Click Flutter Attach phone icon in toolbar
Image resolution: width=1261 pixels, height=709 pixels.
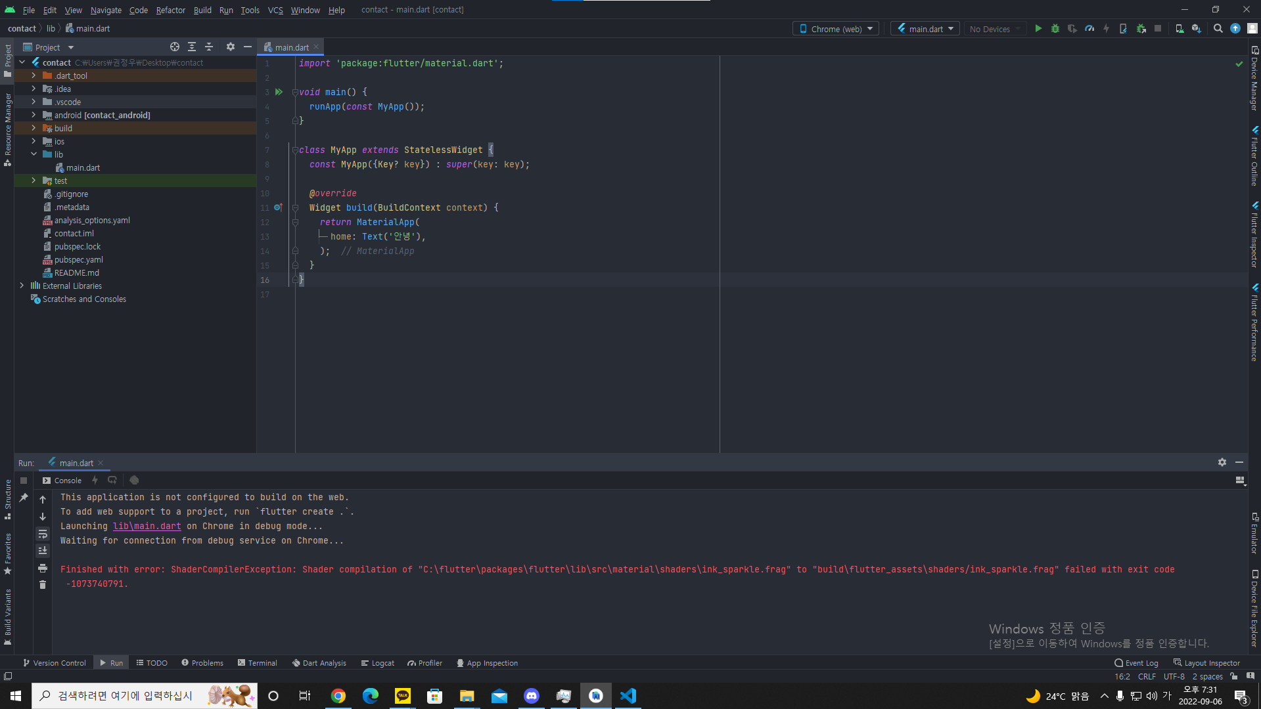point(1124,29)
